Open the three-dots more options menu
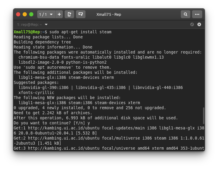The image size is (218, 169). coord(197,14)
